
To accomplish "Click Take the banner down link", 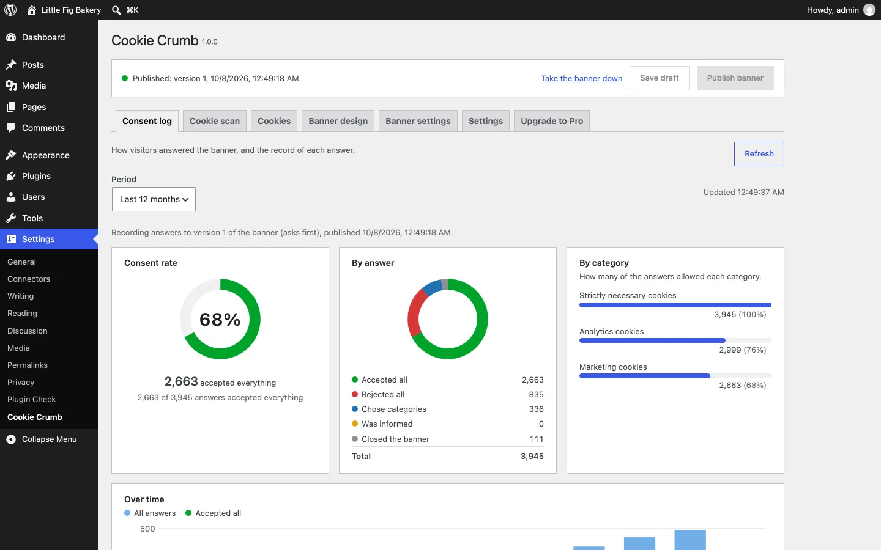I will coord(581,78).
